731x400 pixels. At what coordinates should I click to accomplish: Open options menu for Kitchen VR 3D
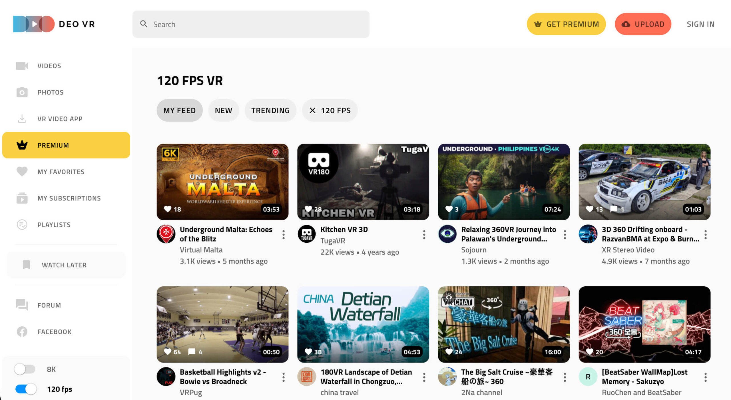point(424,234)
